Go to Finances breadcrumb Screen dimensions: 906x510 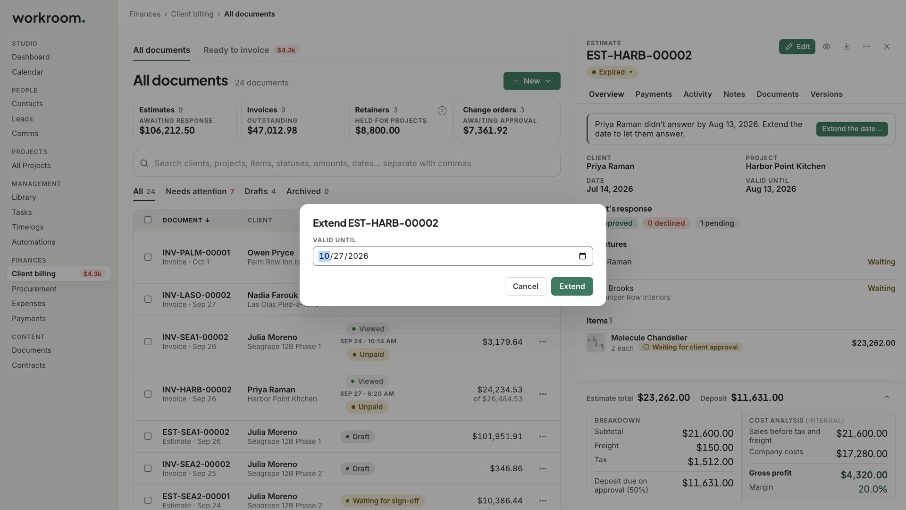click(x=145, y=14)
